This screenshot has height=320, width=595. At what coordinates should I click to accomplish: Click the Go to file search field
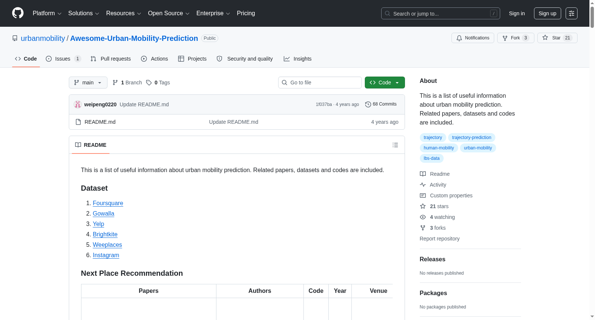(320, 83)
